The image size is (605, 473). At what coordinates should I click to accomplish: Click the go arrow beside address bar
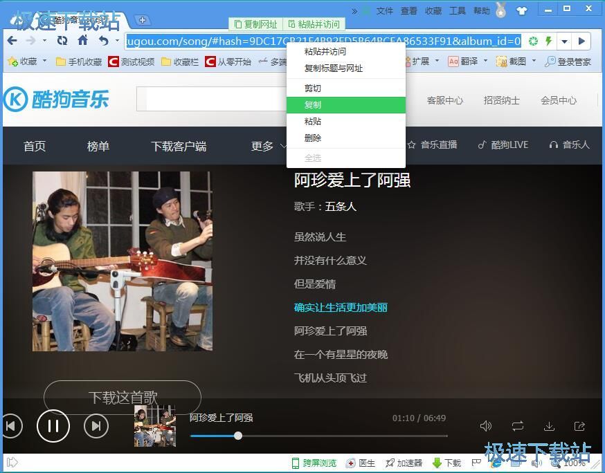pyautogui.click(x=582, y=41)
